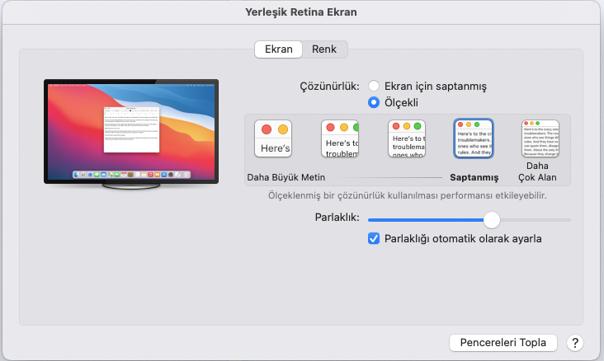This screenshot has height=361, width=604.
Task: Select the second scaled resolution preview
Action: (340, 138)
